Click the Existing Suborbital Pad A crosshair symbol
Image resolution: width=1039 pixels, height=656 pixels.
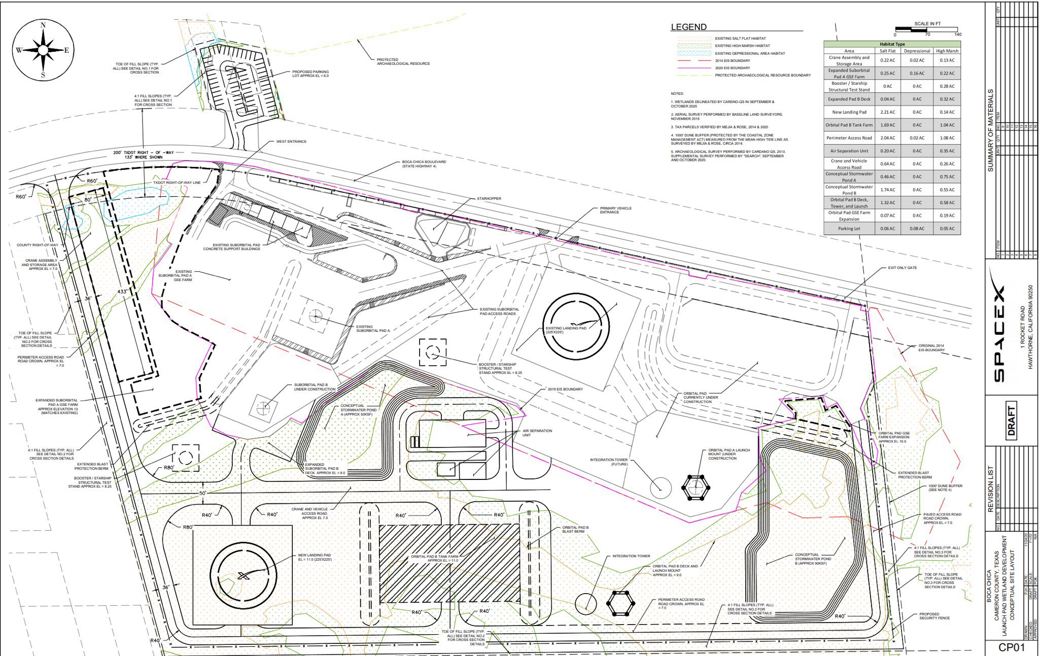[x=315, y=317]
